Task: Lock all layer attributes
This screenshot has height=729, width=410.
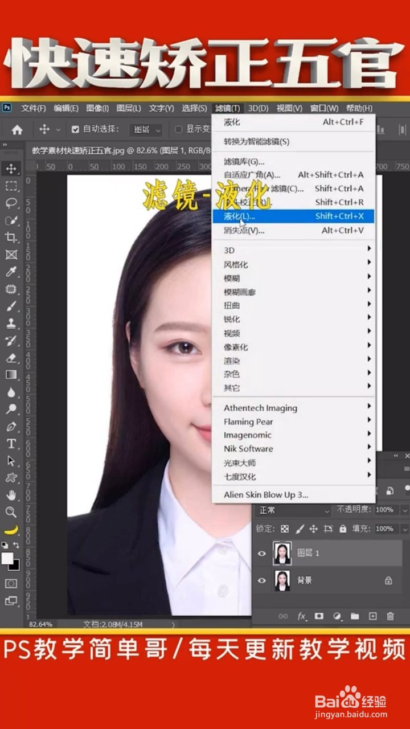Action: (343, 529)
